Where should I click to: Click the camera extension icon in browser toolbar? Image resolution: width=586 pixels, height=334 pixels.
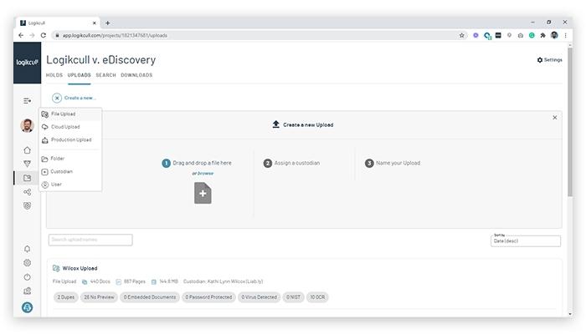520,35
